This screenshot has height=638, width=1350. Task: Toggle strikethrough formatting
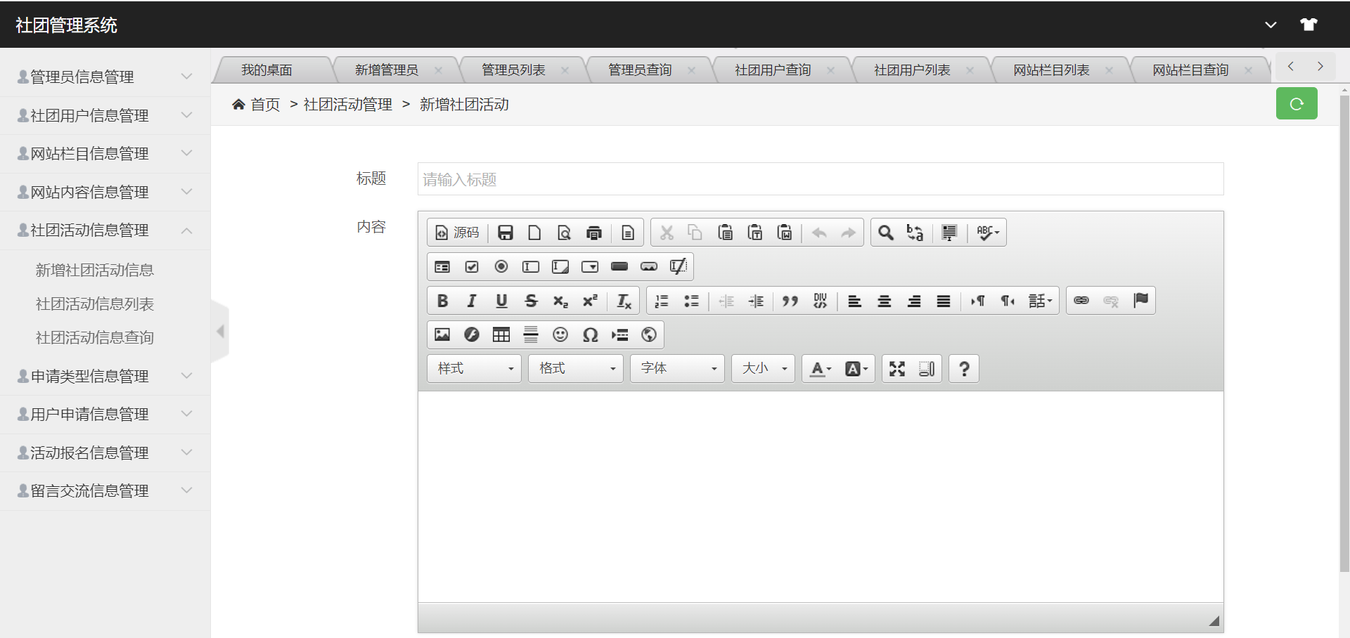(x=531, y=301)
